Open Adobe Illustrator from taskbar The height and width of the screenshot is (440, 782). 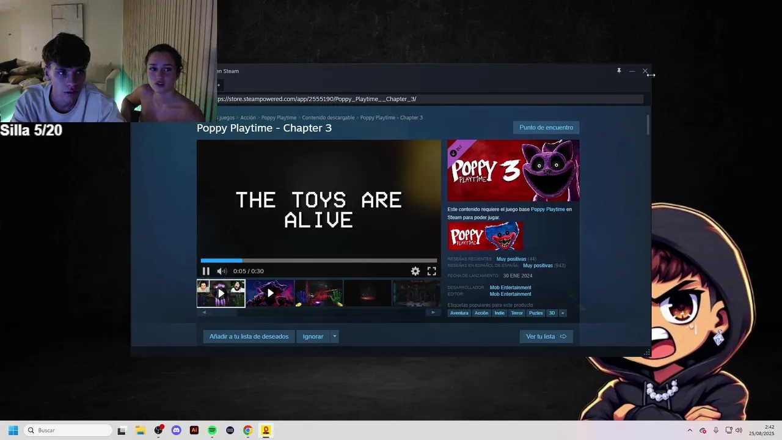pos(194,430)
